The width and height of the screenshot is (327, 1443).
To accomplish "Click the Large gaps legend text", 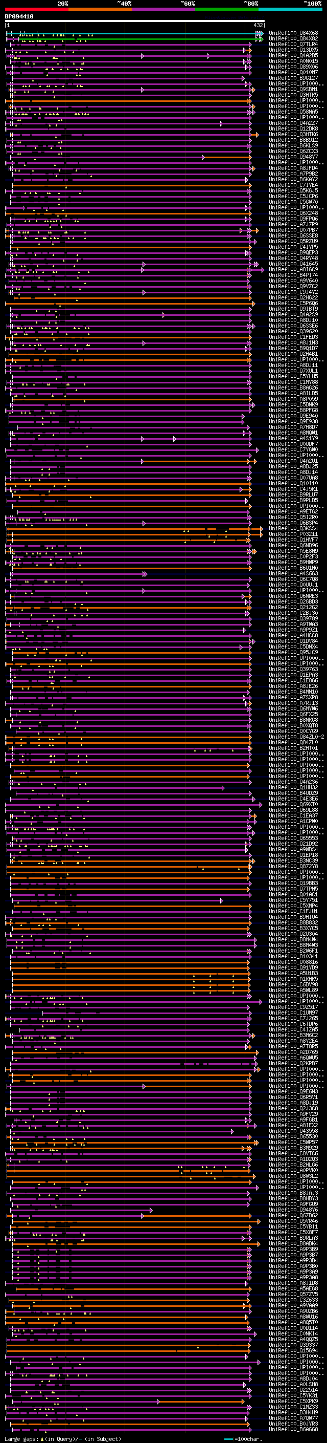I will (x=63, y=1439).
